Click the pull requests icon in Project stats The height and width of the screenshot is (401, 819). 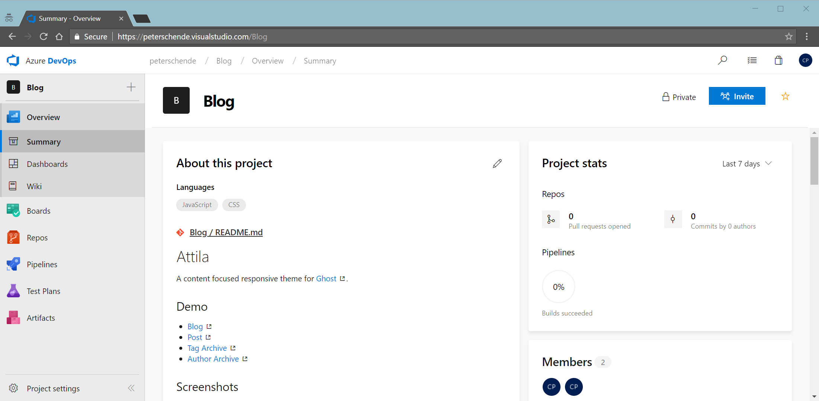coord(551,220)
